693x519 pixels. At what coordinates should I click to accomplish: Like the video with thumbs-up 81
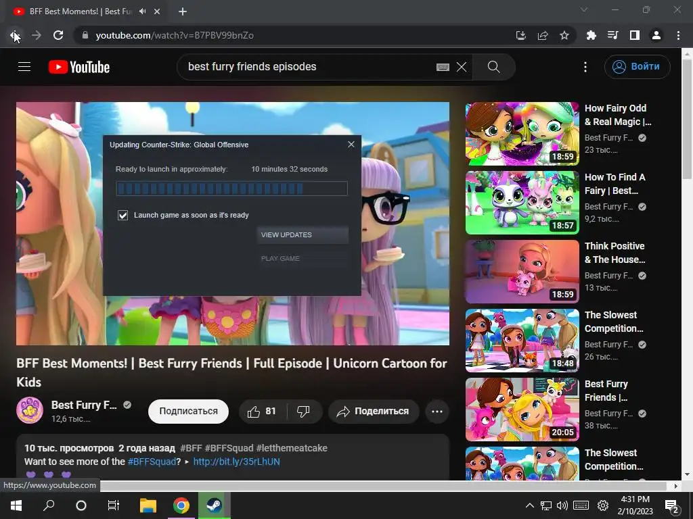tap(263, 412)
